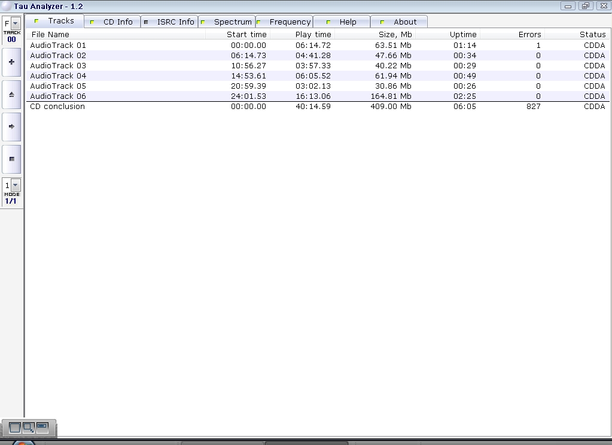This screenshot has width=612, height=445.
Task: Open the track drive letter dropdown
Action: [x=16, y=23]
